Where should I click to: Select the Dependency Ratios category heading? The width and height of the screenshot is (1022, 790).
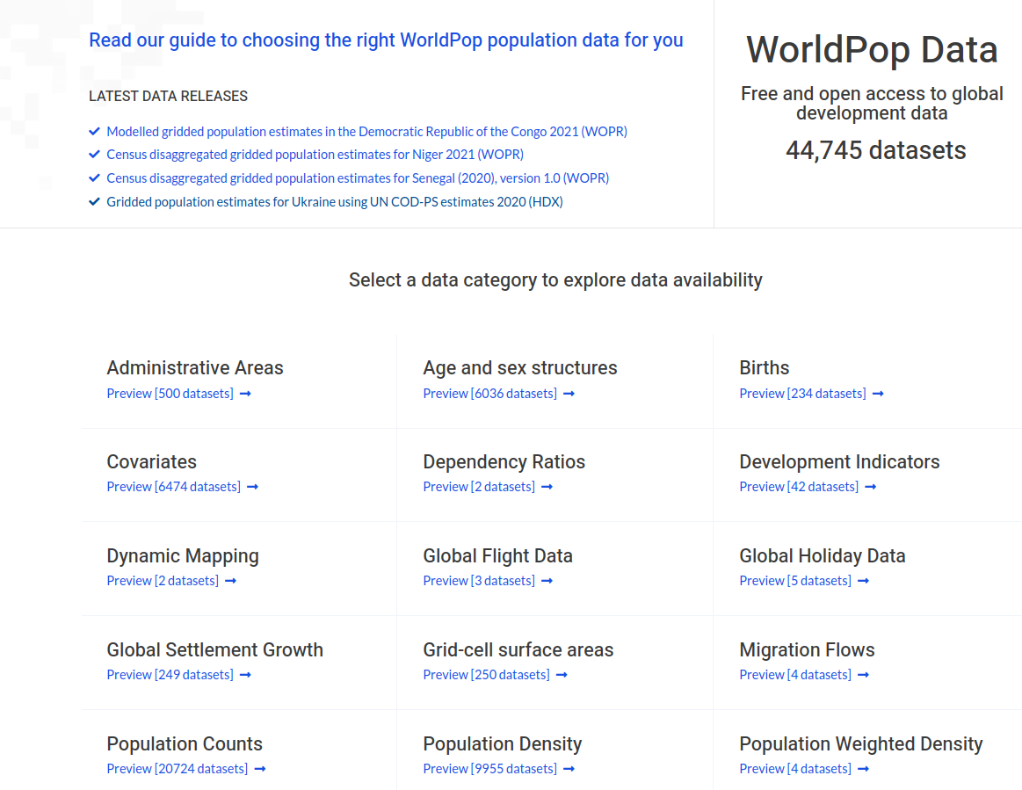tap(504, 462)
